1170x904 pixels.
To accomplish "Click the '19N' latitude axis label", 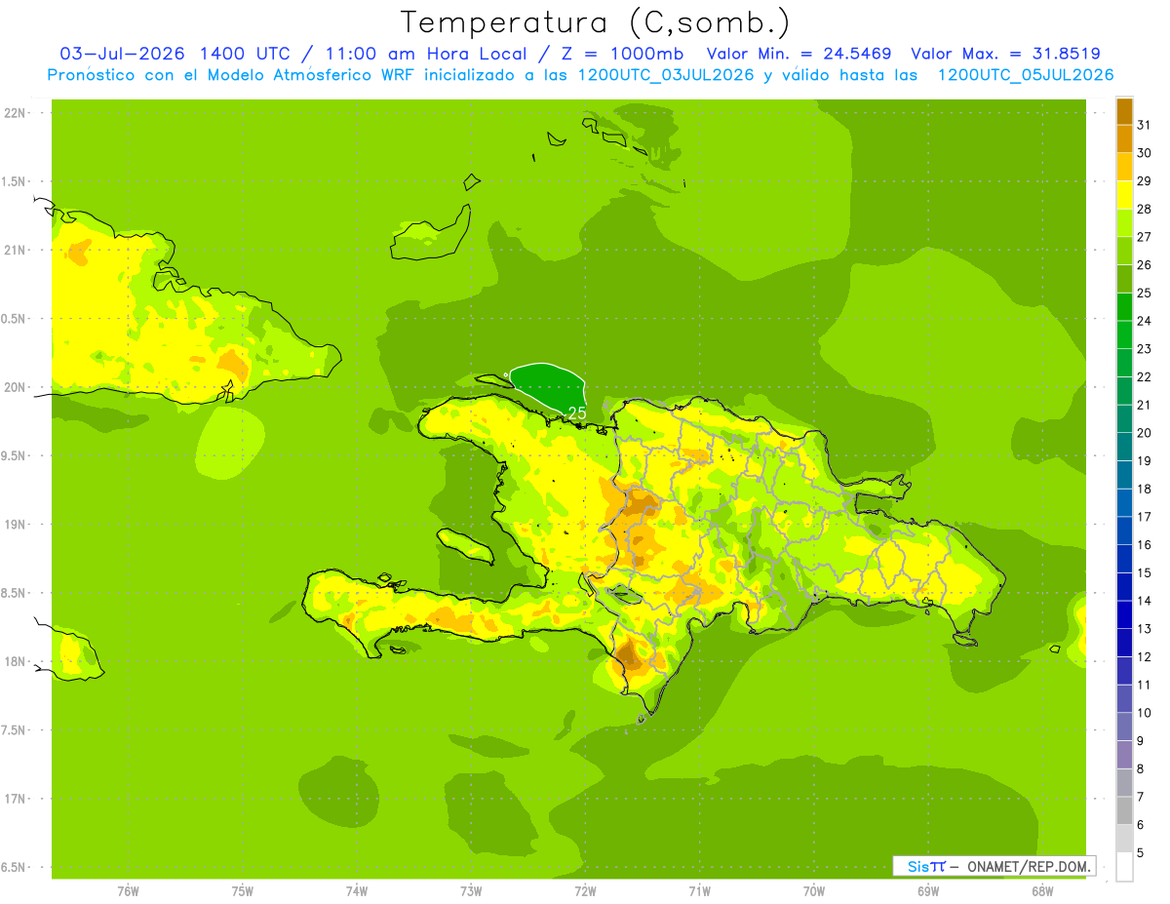I will 16,525.
